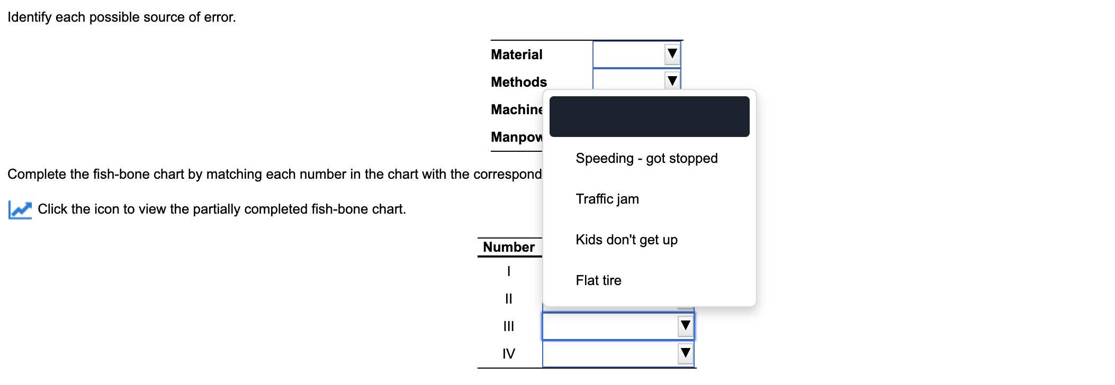Click the 'Material' row label
Image resolution: width=1115 pixels, height=385 pixels.
[x=517, y=53]
